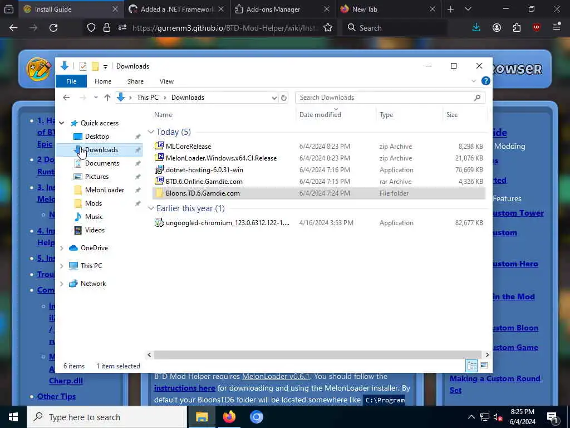This screenshot has width=570, height=428.
Task: Expand the OneDrive tree node
Action: pyautogui.click(x=62, y=248)
